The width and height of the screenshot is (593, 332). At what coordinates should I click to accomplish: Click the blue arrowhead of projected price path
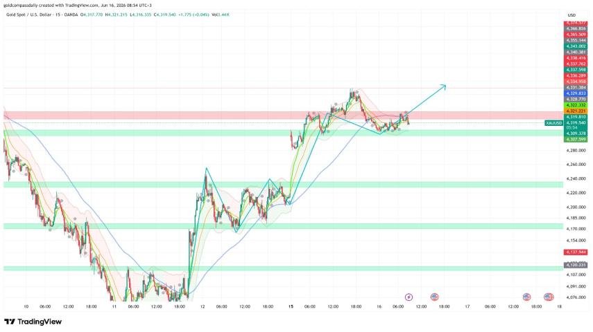tap(444, 86)
